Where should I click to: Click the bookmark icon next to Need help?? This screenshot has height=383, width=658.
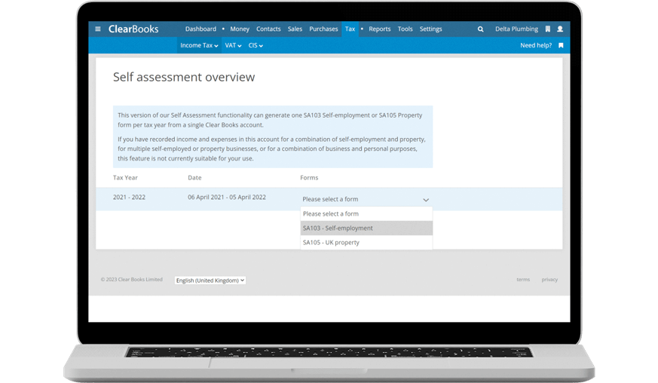561,45
